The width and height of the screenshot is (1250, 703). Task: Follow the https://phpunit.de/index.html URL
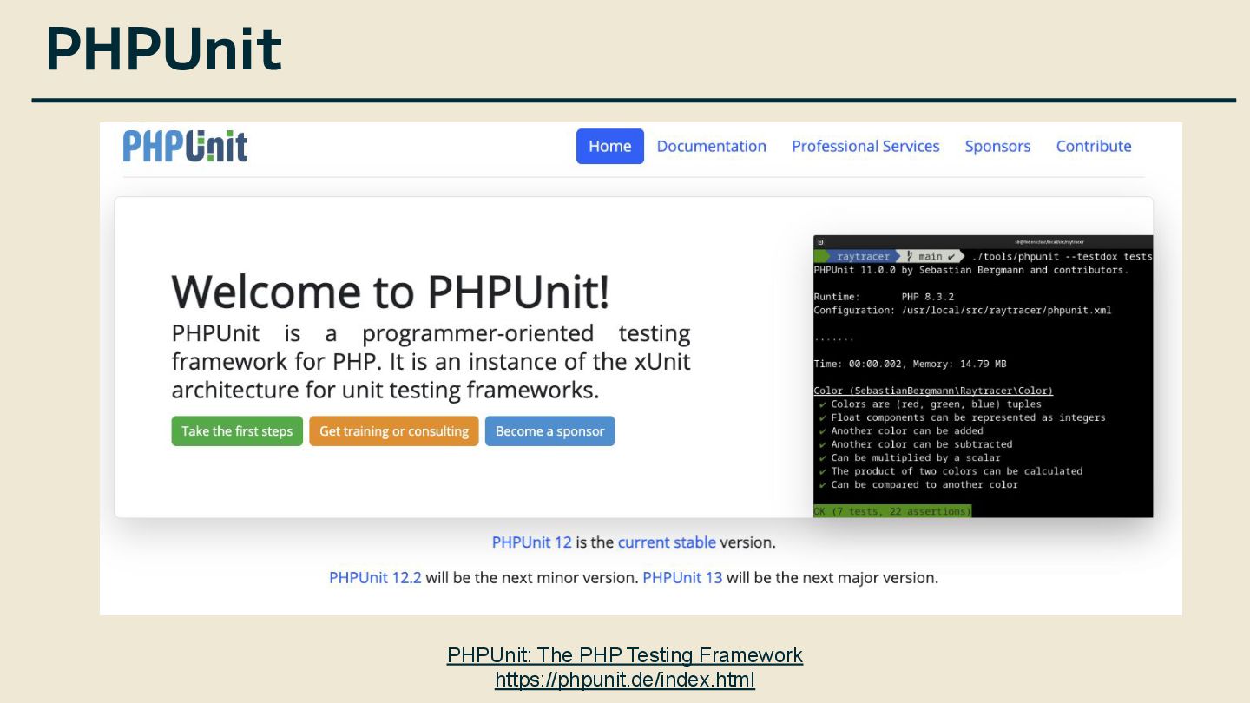[625, 680]
